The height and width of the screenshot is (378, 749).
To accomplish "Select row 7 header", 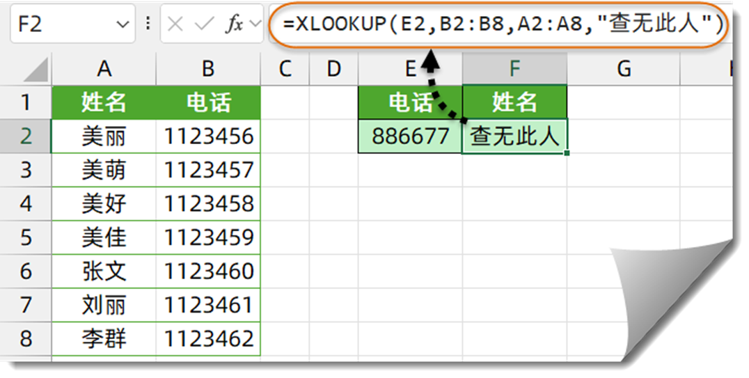I will [x=26, y=305].
